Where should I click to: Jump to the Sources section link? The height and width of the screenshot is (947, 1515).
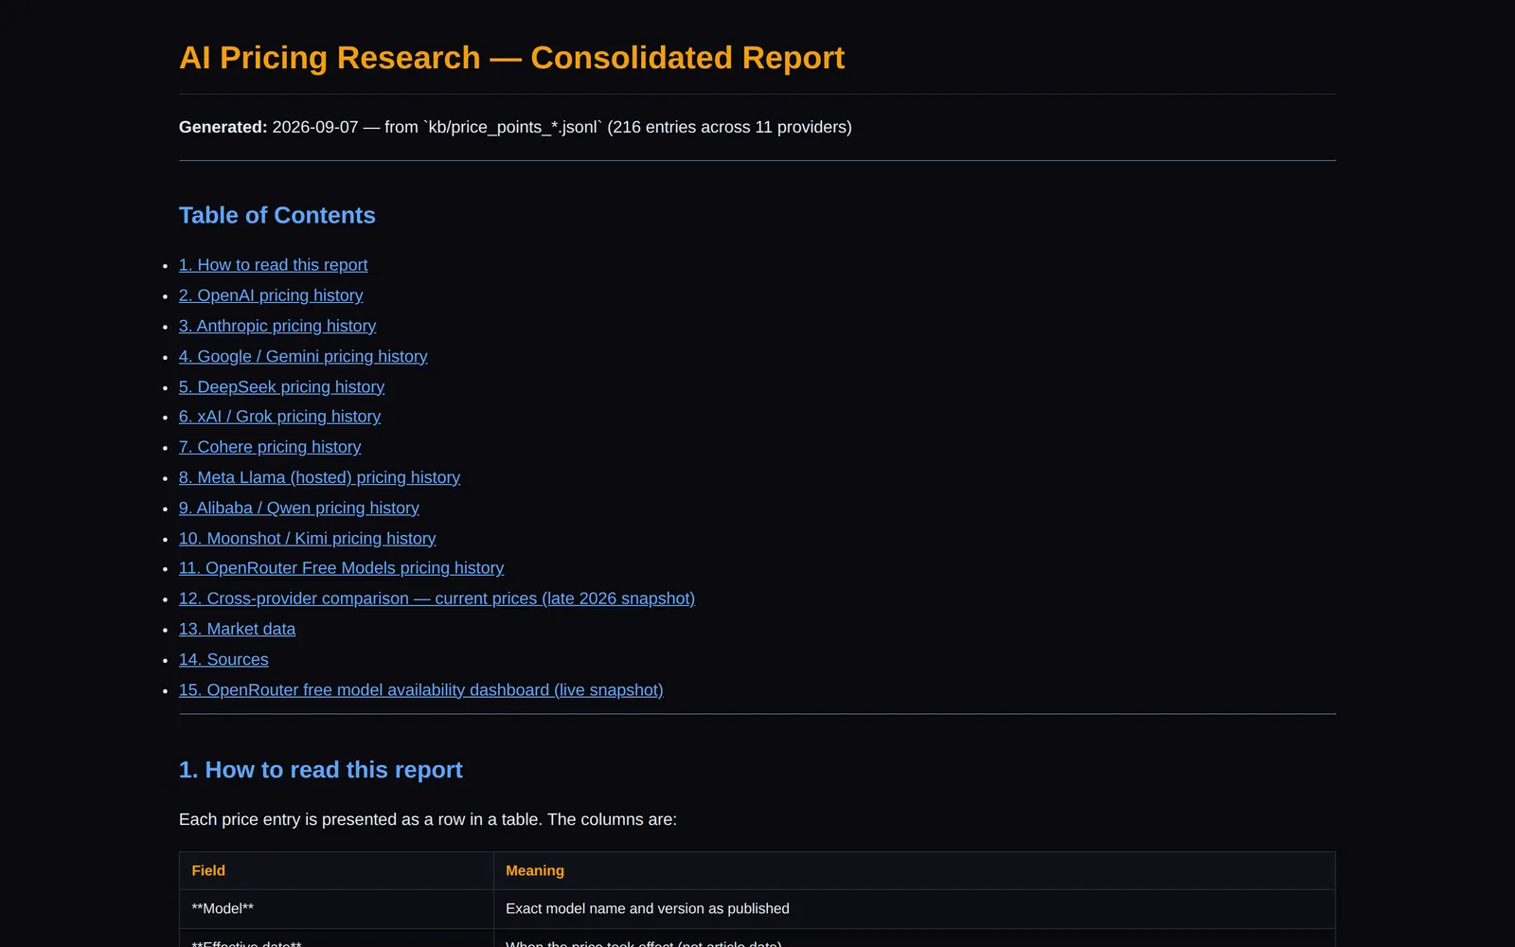[223, 659]
